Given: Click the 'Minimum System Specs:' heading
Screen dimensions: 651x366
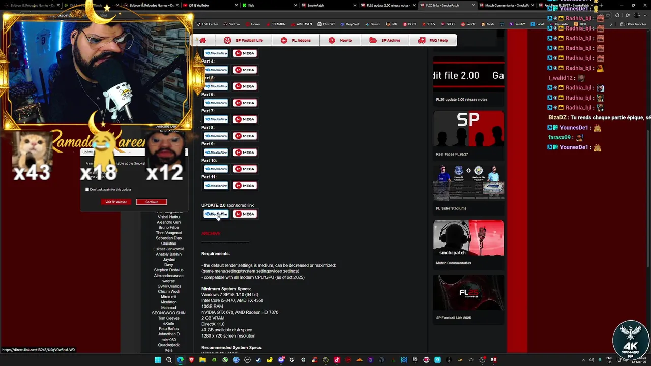Looking at the screenshot, I should pyautogui.click(x=226, y=289).
